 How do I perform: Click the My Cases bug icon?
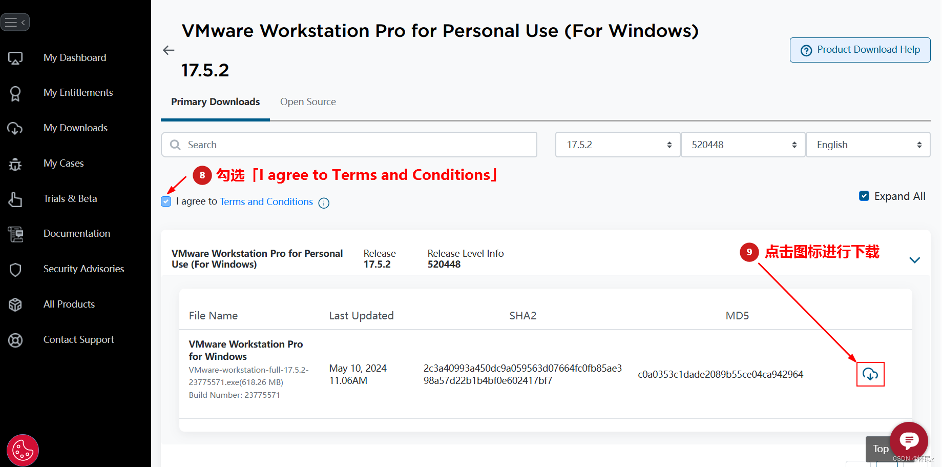15,164
